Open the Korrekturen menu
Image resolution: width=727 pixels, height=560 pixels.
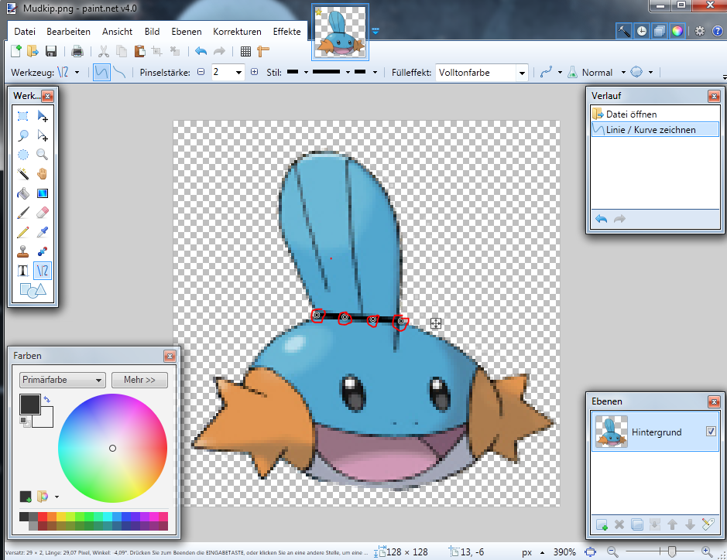pos(237,32)
